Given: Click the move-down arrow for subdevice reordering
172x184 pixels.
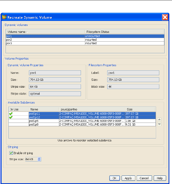Looking at the screenshot, I should click(159, 124).
